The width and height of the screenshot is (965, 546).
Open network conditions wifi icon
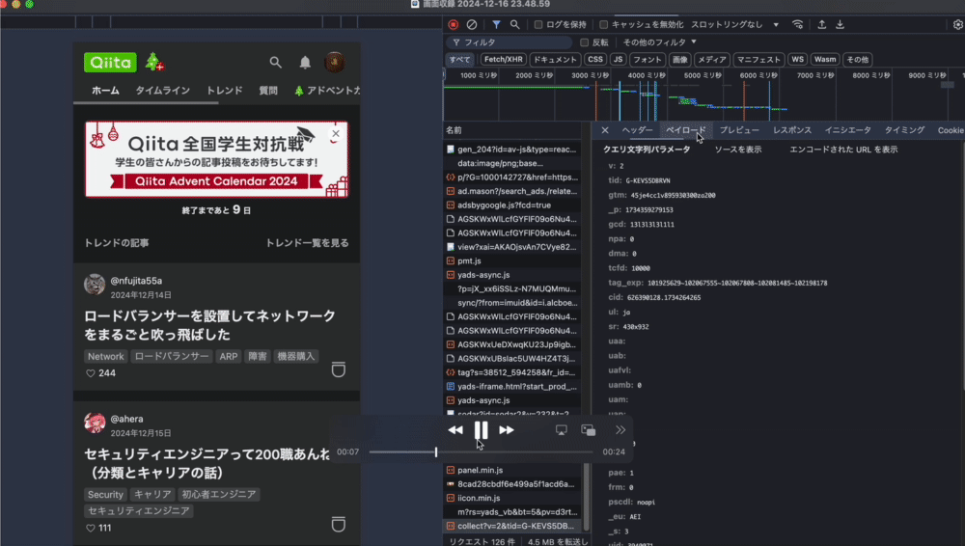click(x=798, y=25)
